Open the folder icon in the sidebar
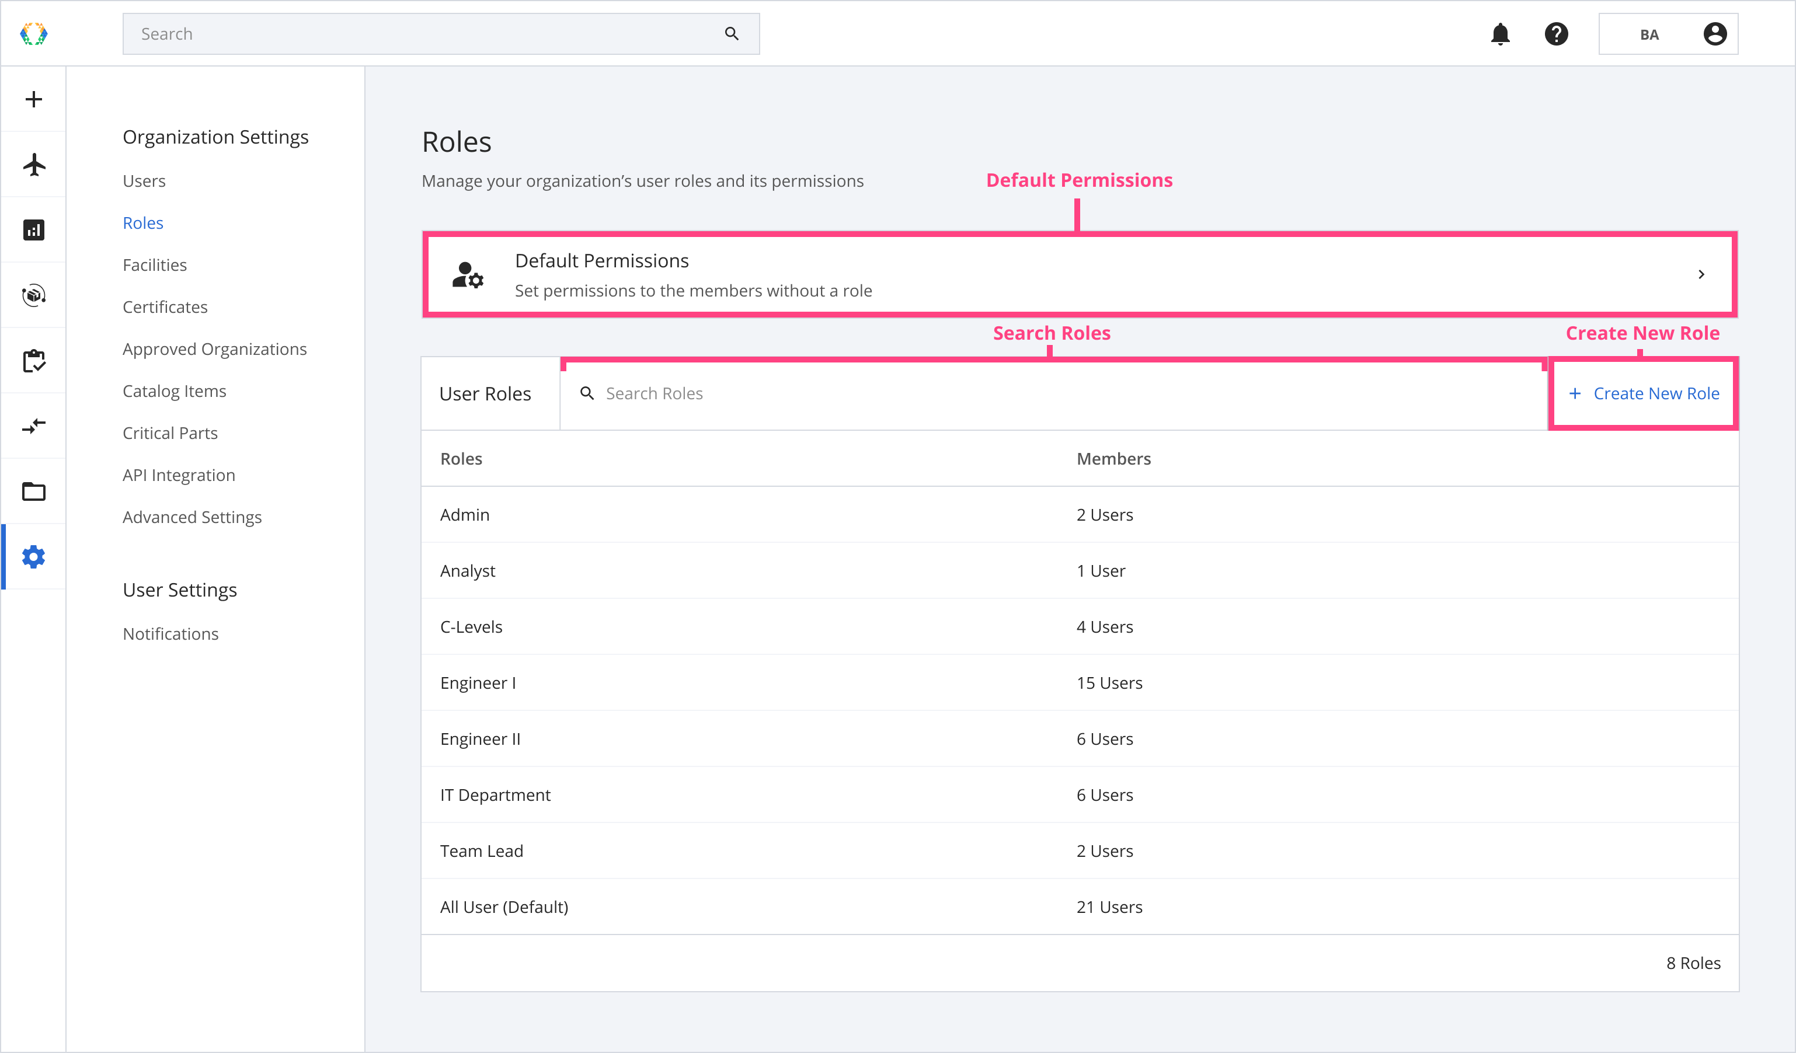This screenshot has width=1796, height=1053. (x=33, y=491)
